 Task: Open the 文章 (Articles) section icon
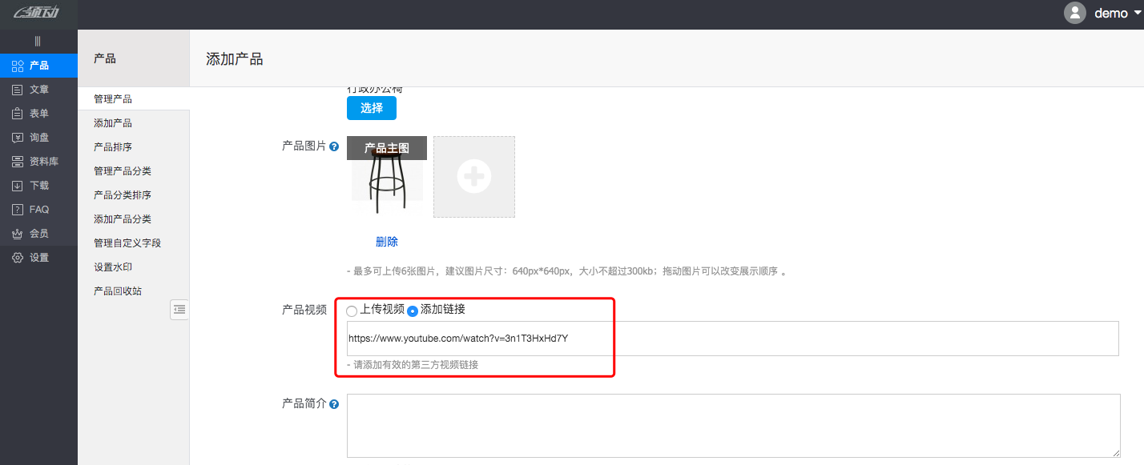click(x=16, y=89)
